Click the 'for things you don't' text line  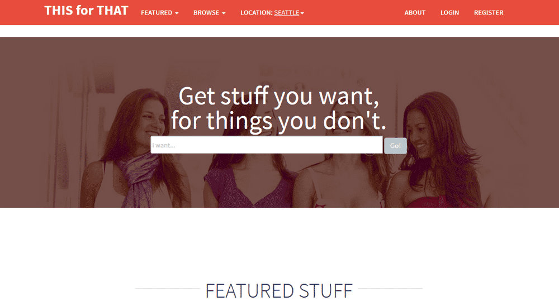tap(278, 121)
